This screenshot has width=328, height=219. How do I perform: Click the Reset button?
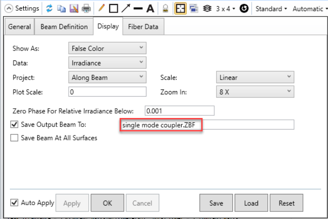pos(286,203)
